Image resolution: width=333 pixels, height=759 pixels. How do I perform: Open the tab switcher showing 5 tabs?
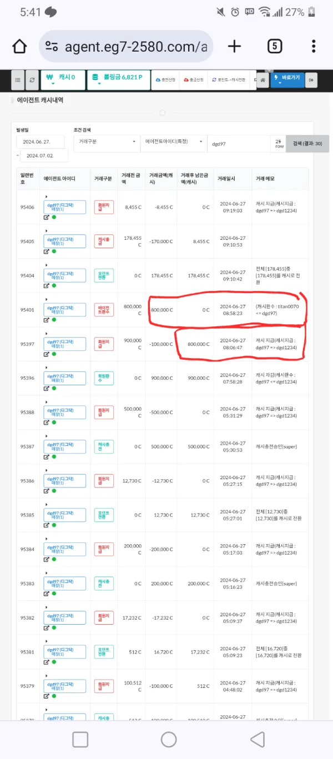(275, 47)
